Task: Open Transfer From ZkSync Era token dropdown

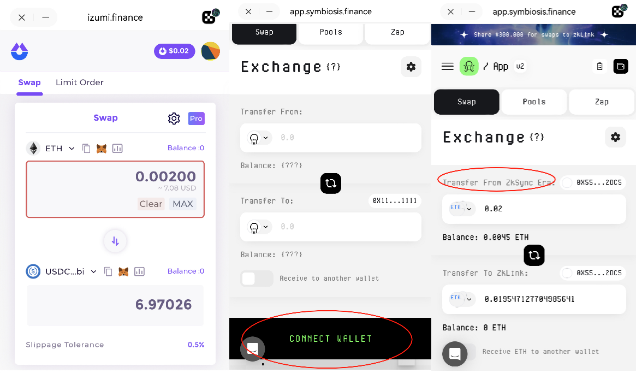Action: (462, 209)
